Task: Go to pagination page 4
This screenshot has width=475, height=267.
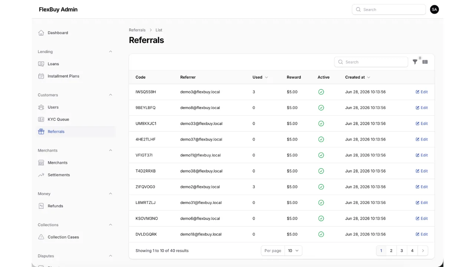Action: [412, 251]
